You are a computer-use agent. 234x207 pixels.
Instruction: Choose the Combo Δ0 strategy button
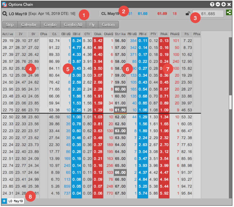[73, 25]
